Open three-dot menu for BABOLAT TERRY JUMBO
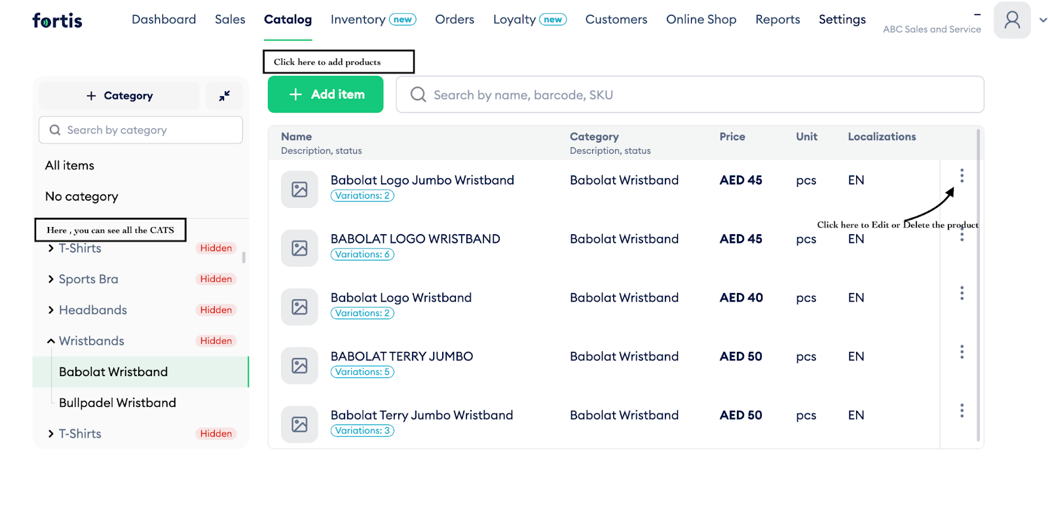Image resolution: width=1048 pixels, height=505 pixels. click(x=962, y=352)
